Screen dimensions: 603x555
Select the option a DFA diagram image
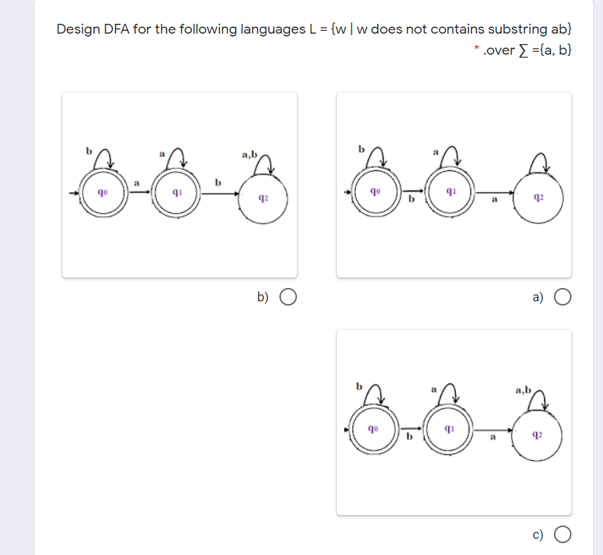coord(454,184)
